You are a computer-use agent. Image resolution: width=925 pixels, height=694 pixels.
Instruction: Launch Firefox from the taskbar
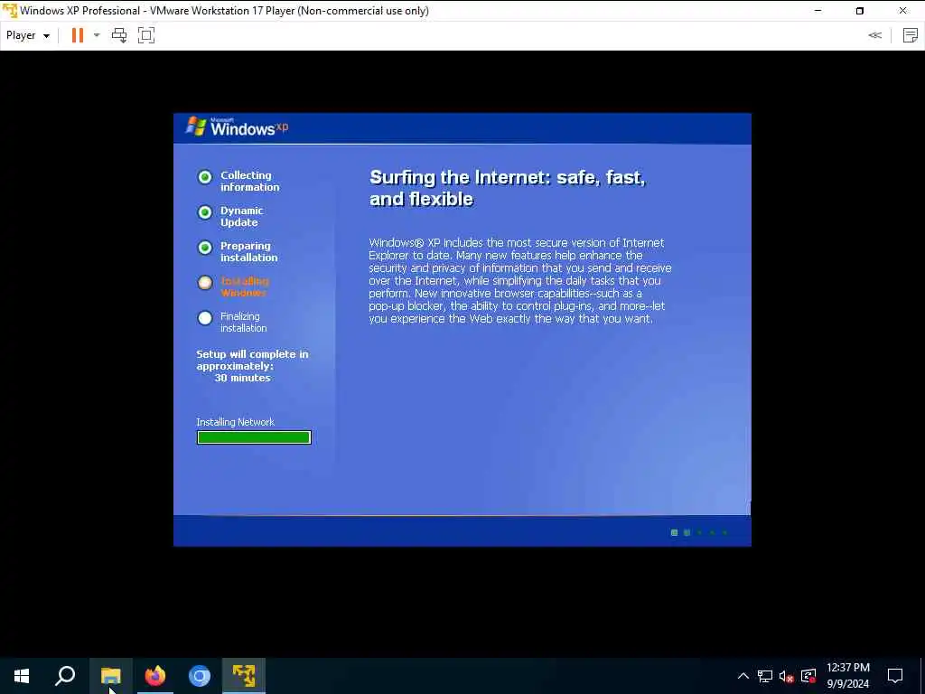(x=155, y=676)
